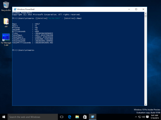Open the network icon in tray

(140, 117)
